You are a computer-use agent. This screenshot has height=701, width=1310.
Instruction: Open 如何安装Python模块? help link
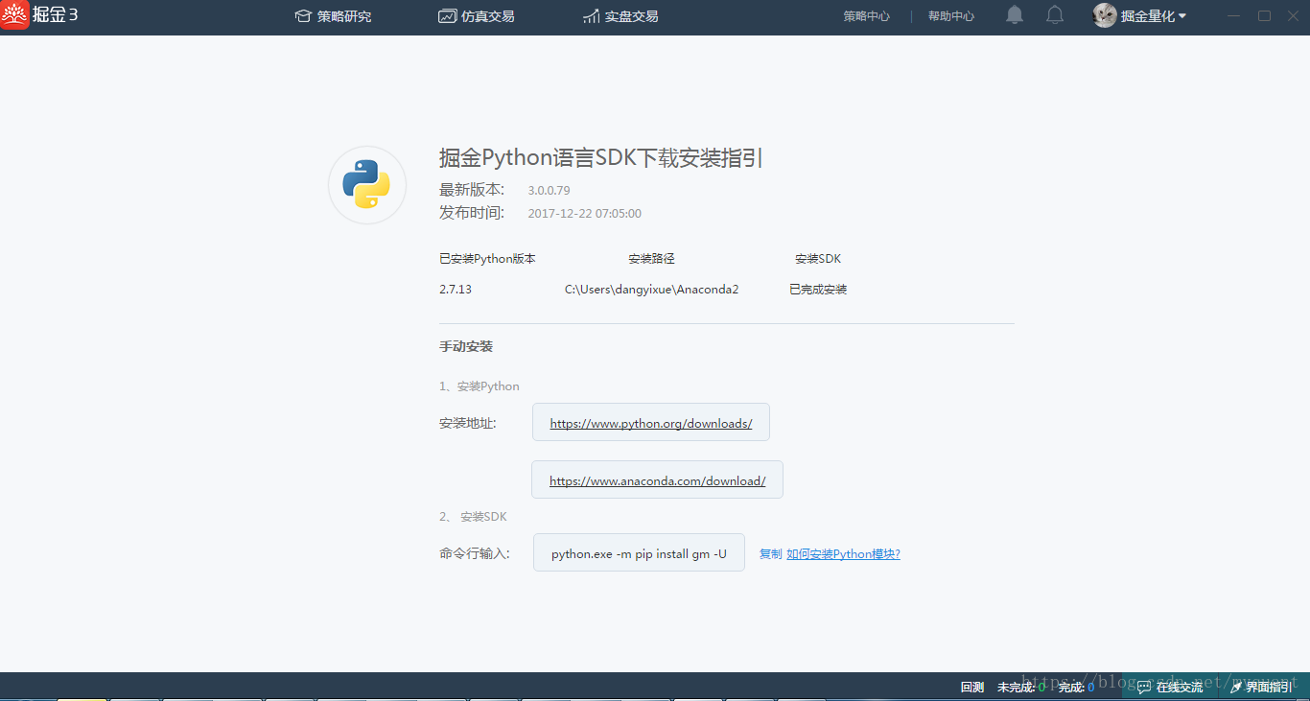tap(843, 554)
